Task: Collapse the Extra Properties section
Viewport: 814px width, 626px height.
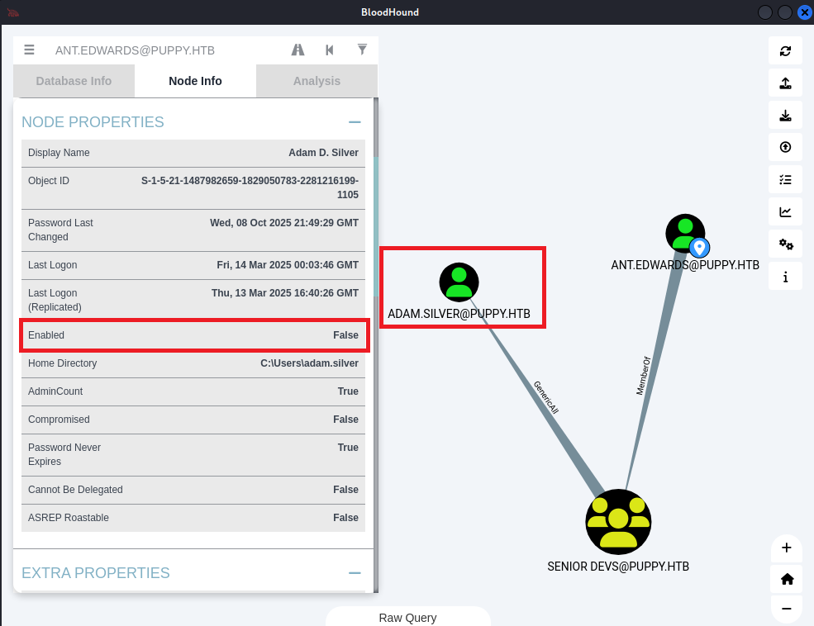Action: click(355, 573)
